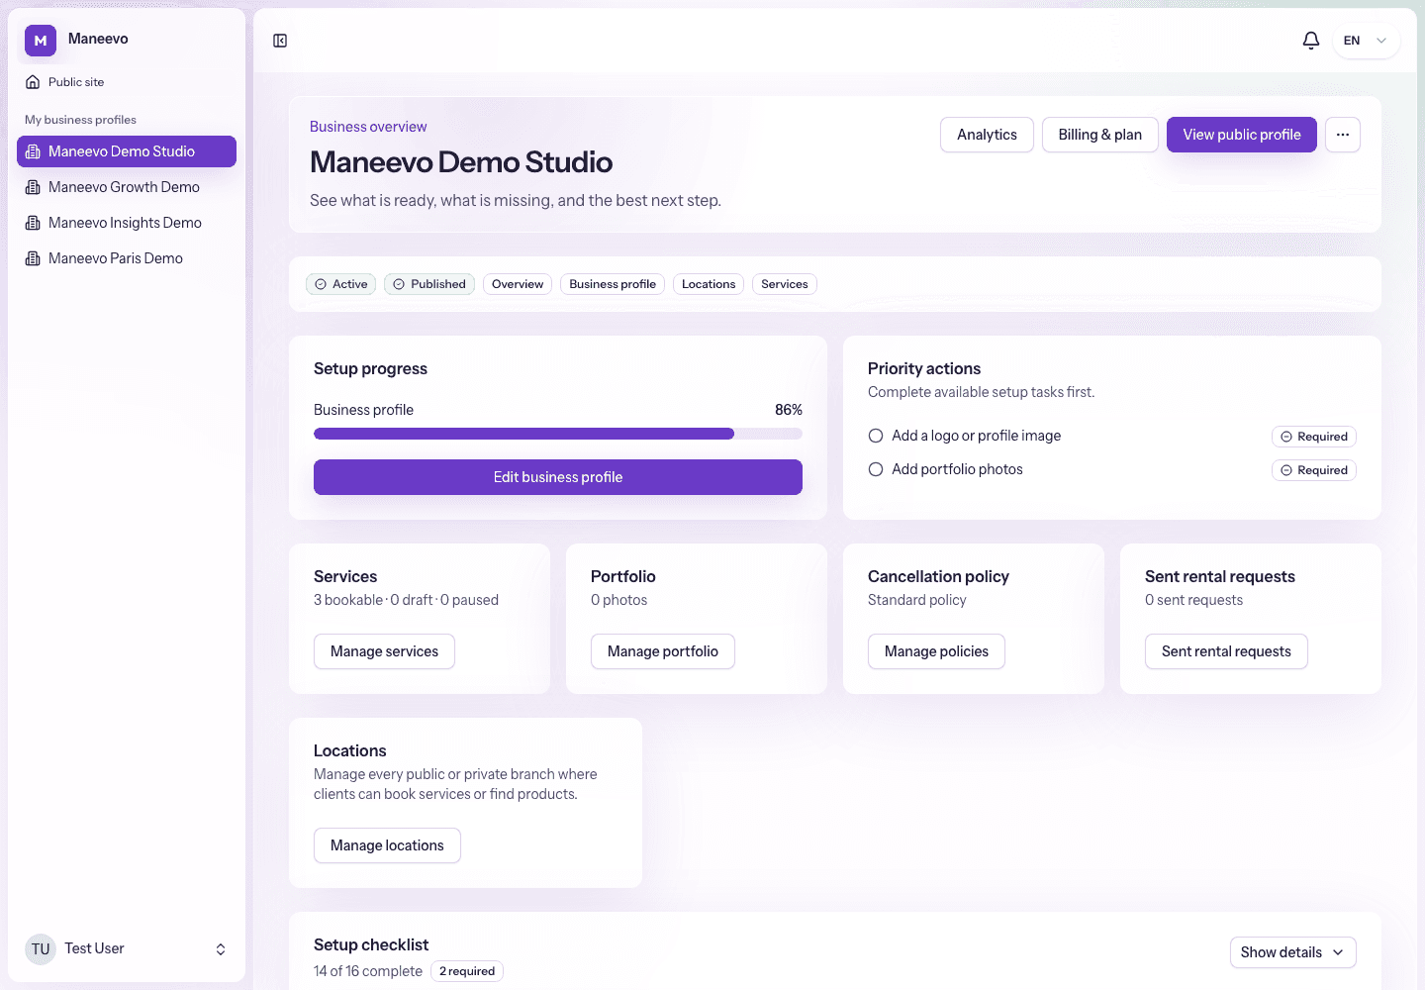
Task: Click the building icon beside Maneevo Growth Demo
Action: click(x=33, y=187)
